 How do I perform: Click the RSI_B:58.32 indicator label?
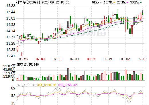[x=46, y=85]
